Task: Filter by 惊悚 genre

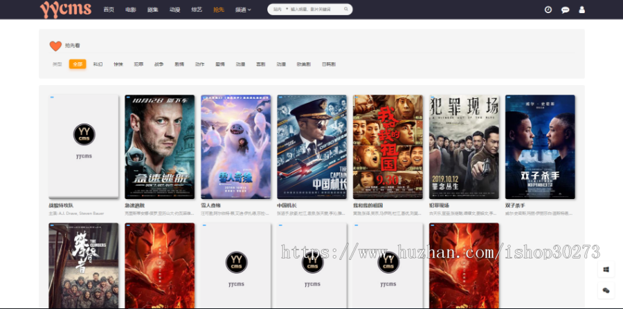Action: coord(118,64)
